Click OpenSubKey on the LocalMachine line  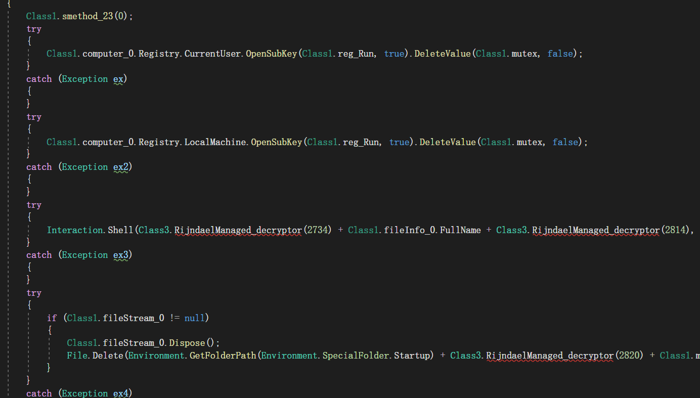276,142
